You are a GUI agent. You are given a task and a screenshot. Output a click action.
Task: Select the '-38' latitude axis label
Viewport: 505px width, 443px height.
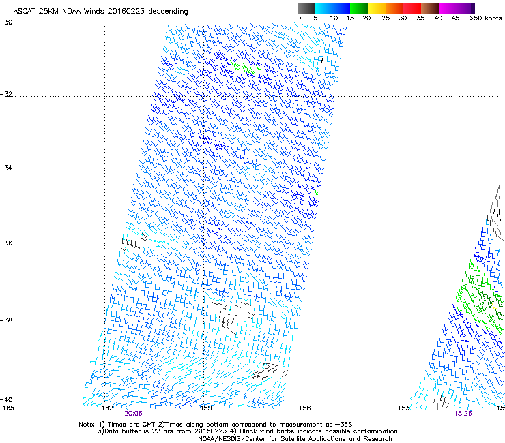pos(6,320)
